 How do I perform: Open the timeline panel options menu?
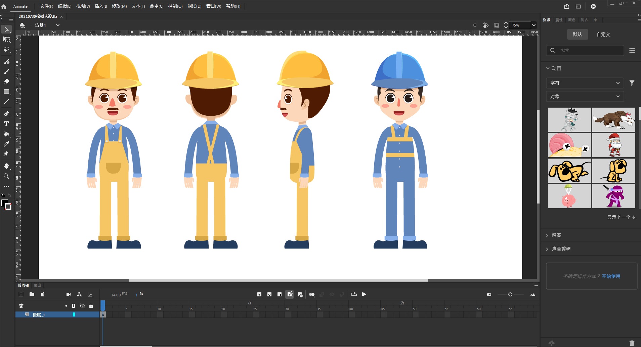click(x=536, y=285)
